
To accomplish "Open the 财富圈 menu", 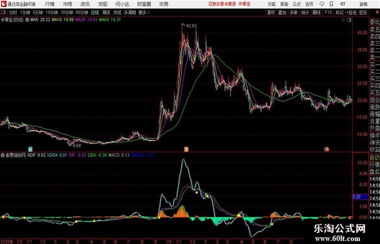I will (144, 4).
